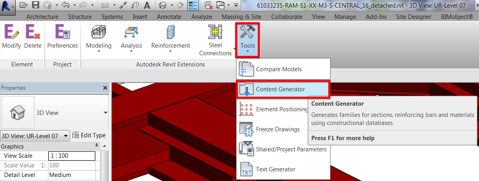
Task: Click the Detail Level Medium value
Action: click(x=72, y=175)
